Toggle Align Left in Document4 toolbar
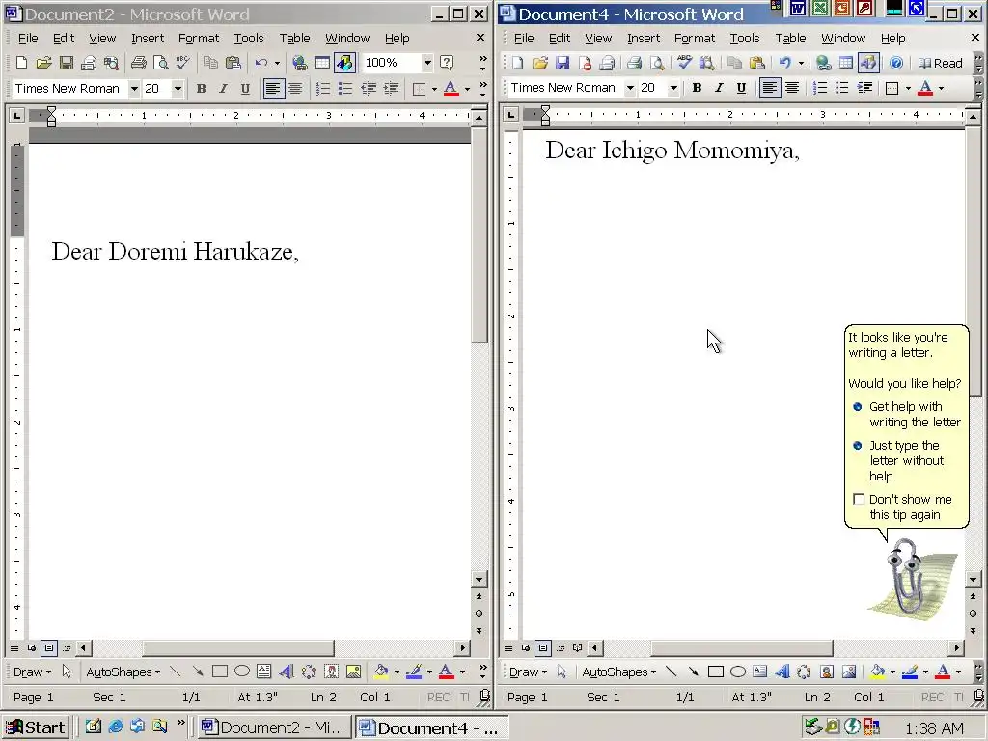Viewport: 988px width, 741px height. 769,88
